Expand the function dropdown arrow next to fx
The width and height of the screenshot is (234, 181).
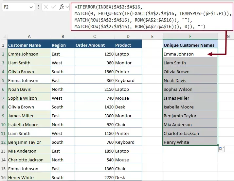67,7
